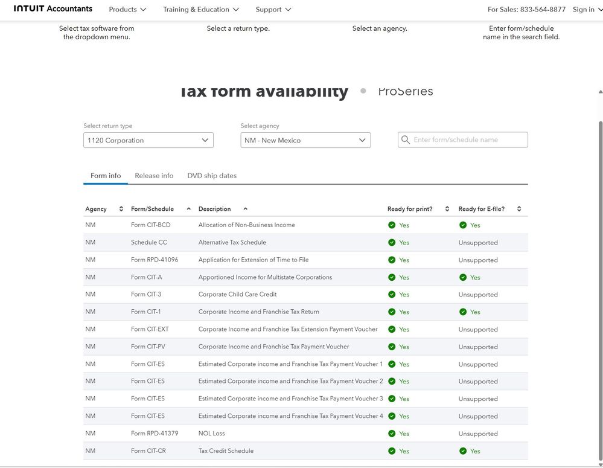Click the page vertical scrollbar

coord(599,272)
